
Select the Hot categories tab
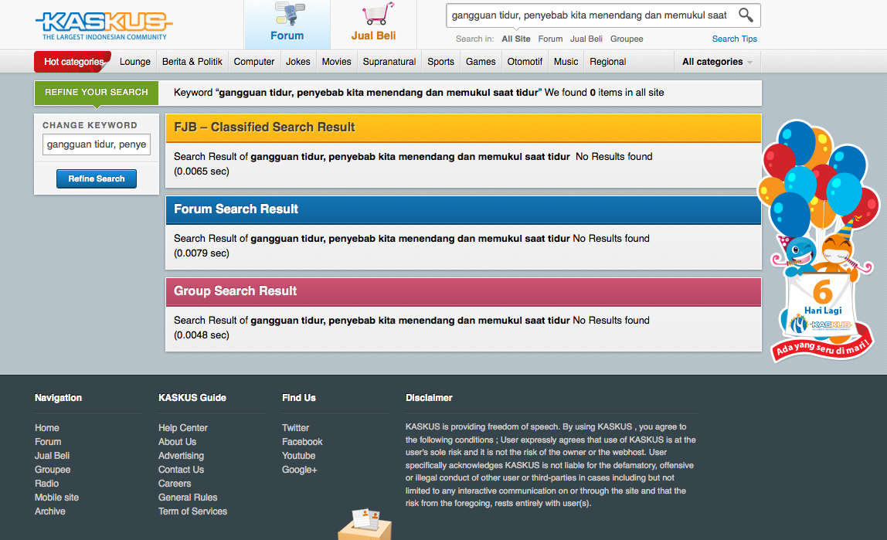pyautogui.click(x=73, y=62)
